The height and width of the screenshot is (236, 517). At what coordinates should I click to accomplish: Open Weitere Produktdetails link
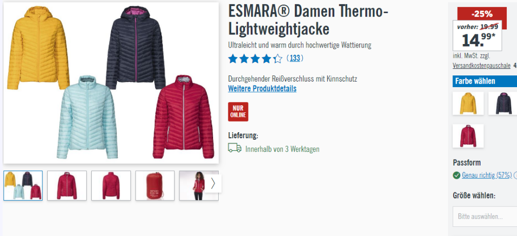pyautogui.click(x=262, y=89)
